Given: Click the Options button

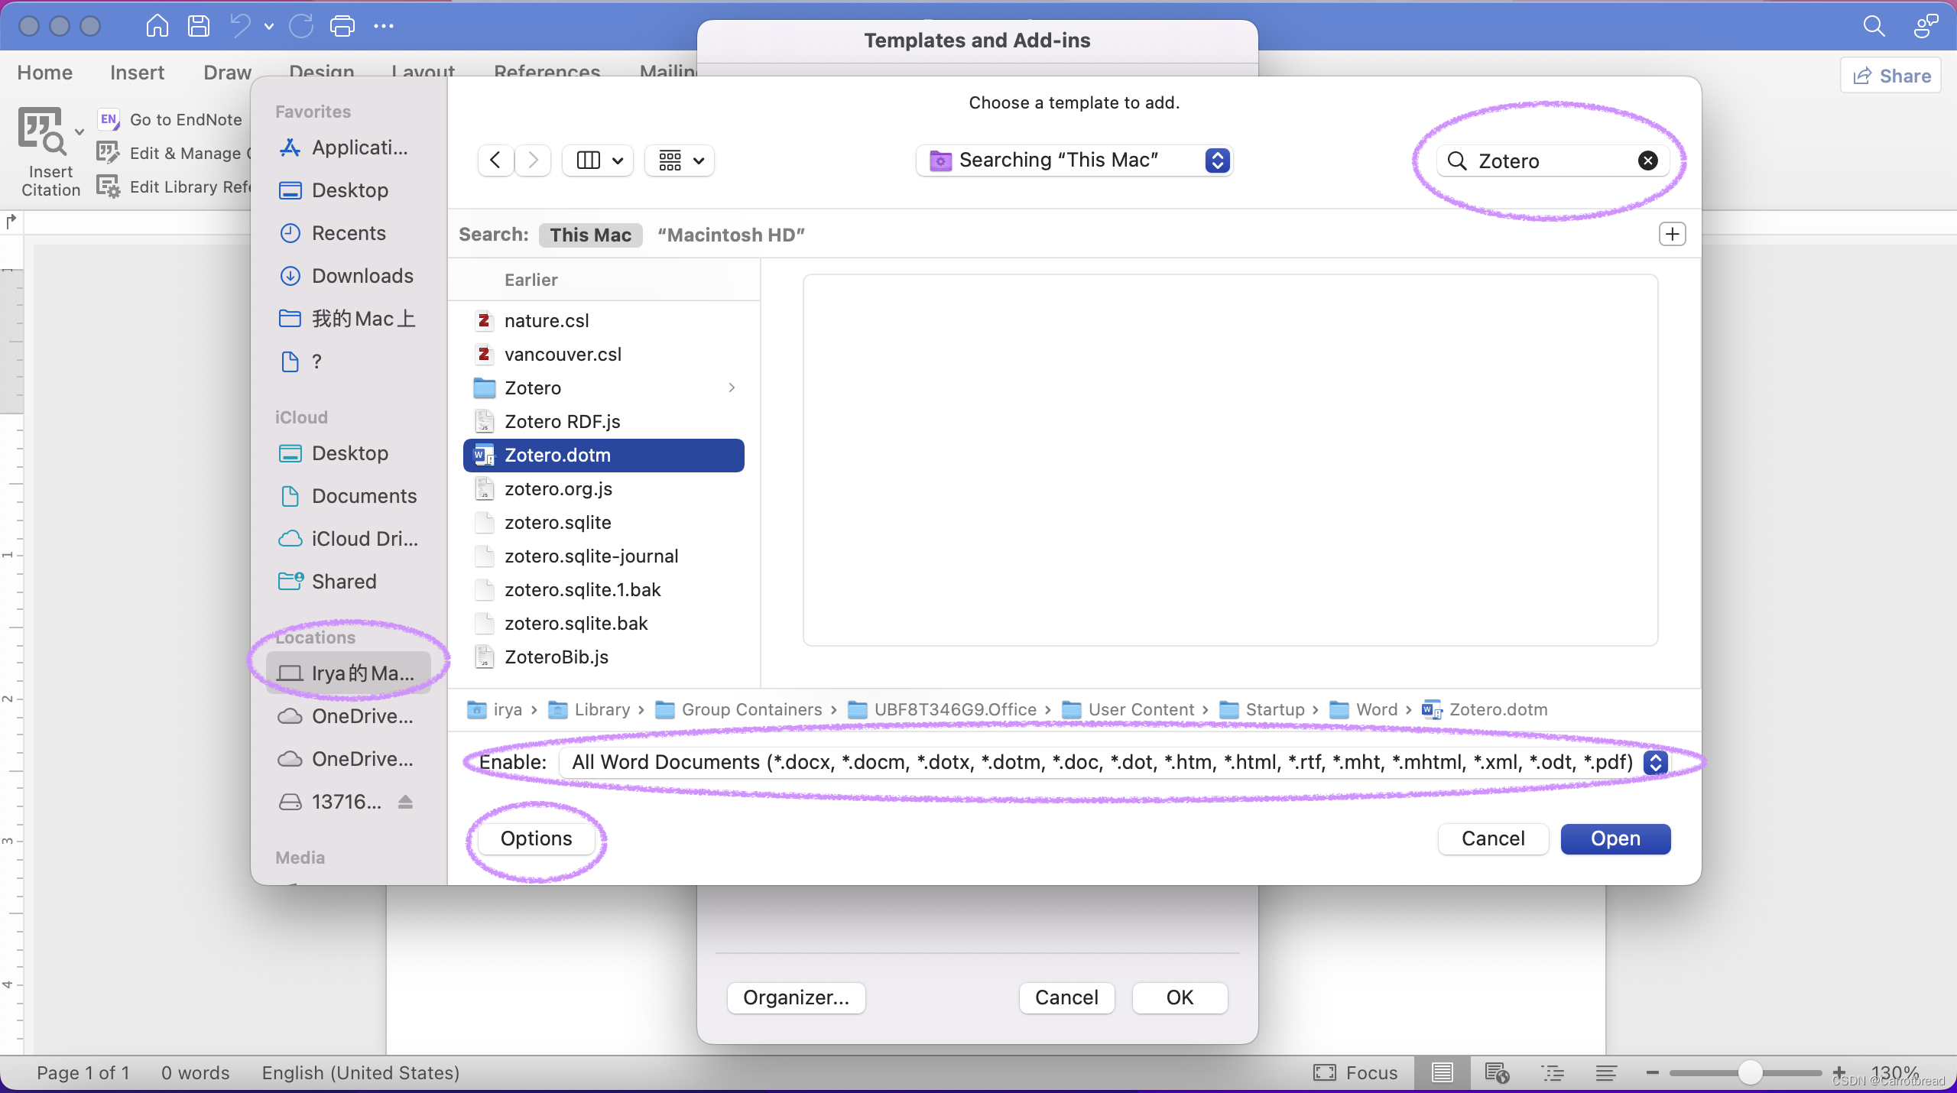Looking at the screenshot, I should click(536, 838).
